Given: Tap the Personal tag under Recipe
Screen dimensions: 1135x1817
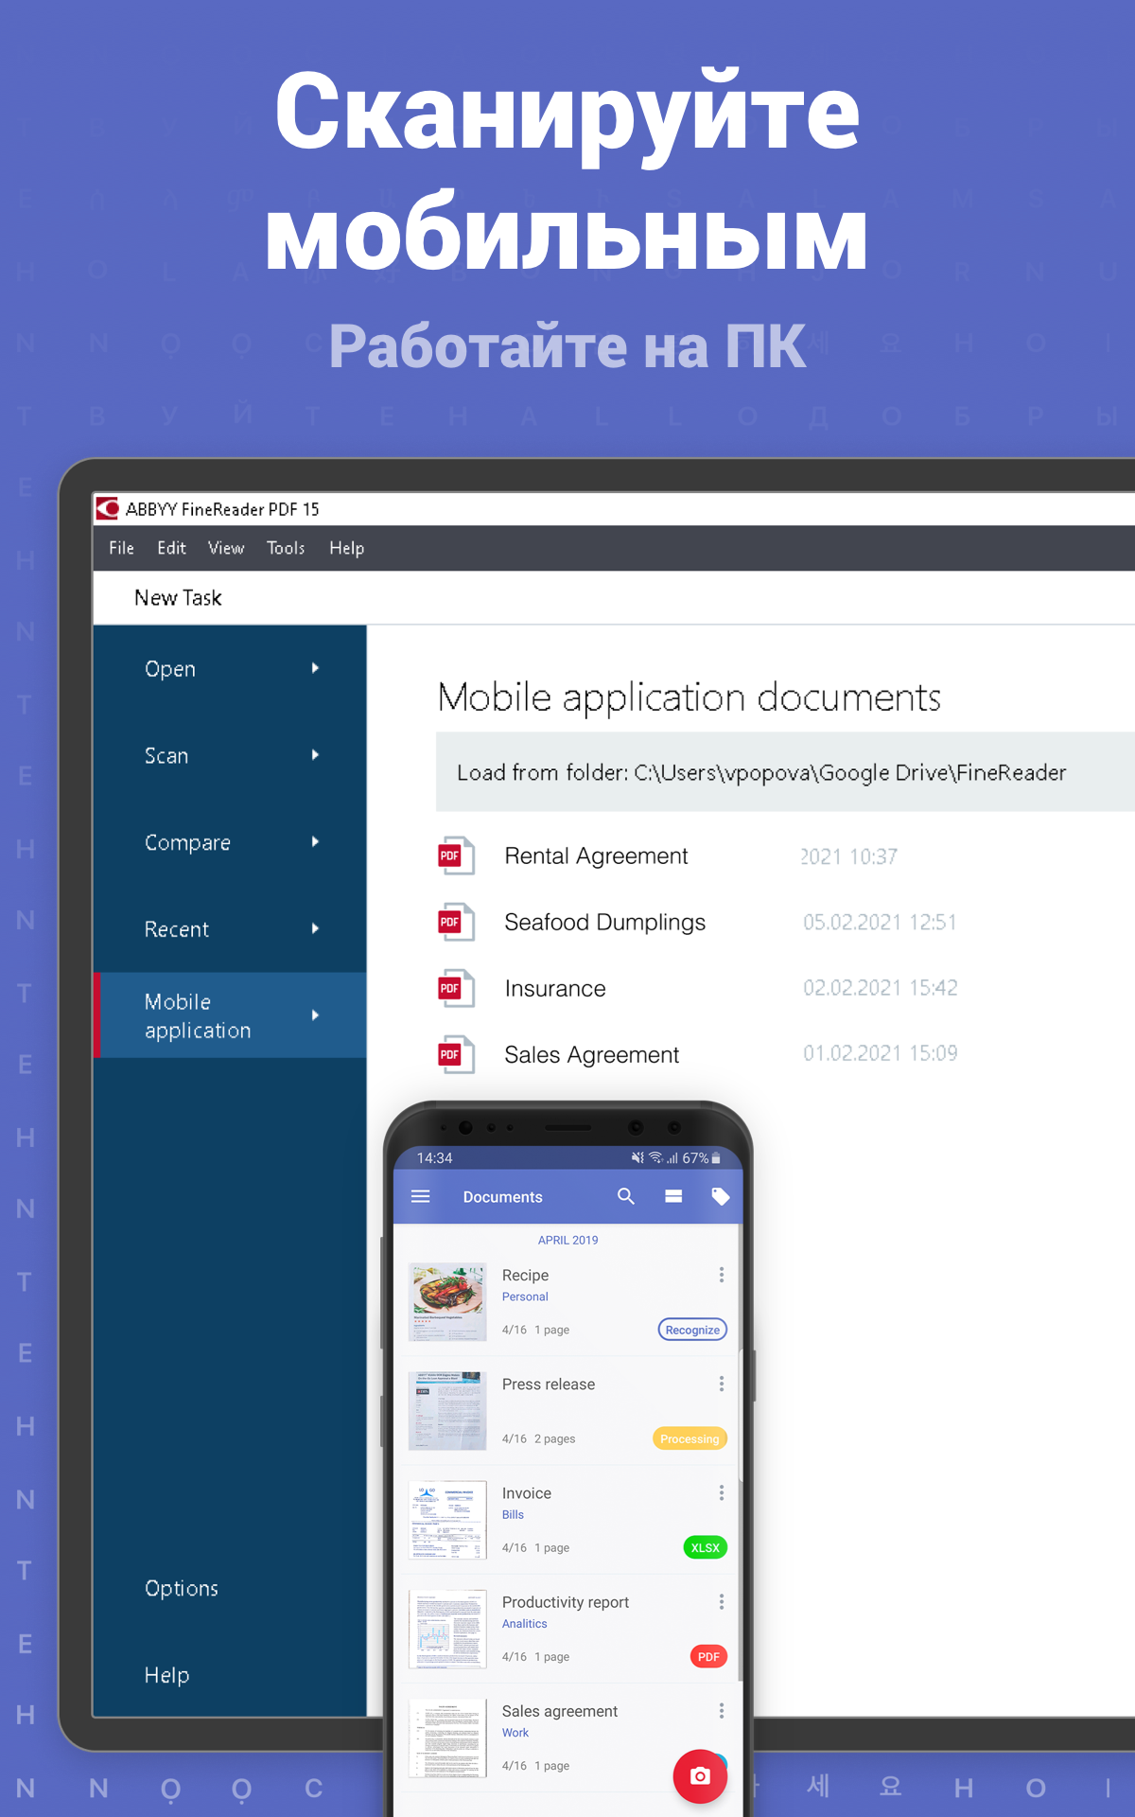Looking at the screenshot, I should (525, 1297).
